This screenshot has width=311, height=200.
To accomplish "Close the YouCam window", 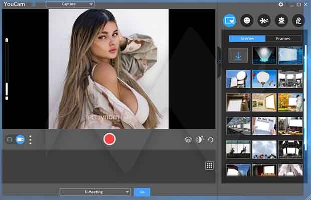I will [306, 5].
